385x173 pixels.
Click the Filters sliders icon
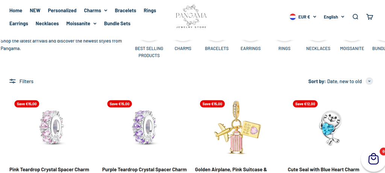pyautogui.click(x=12, y=81)
